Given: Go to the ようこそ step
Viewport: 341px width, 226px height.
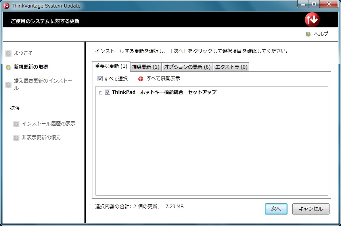Looking at the screenshot, I should click(x=23, y=53).
